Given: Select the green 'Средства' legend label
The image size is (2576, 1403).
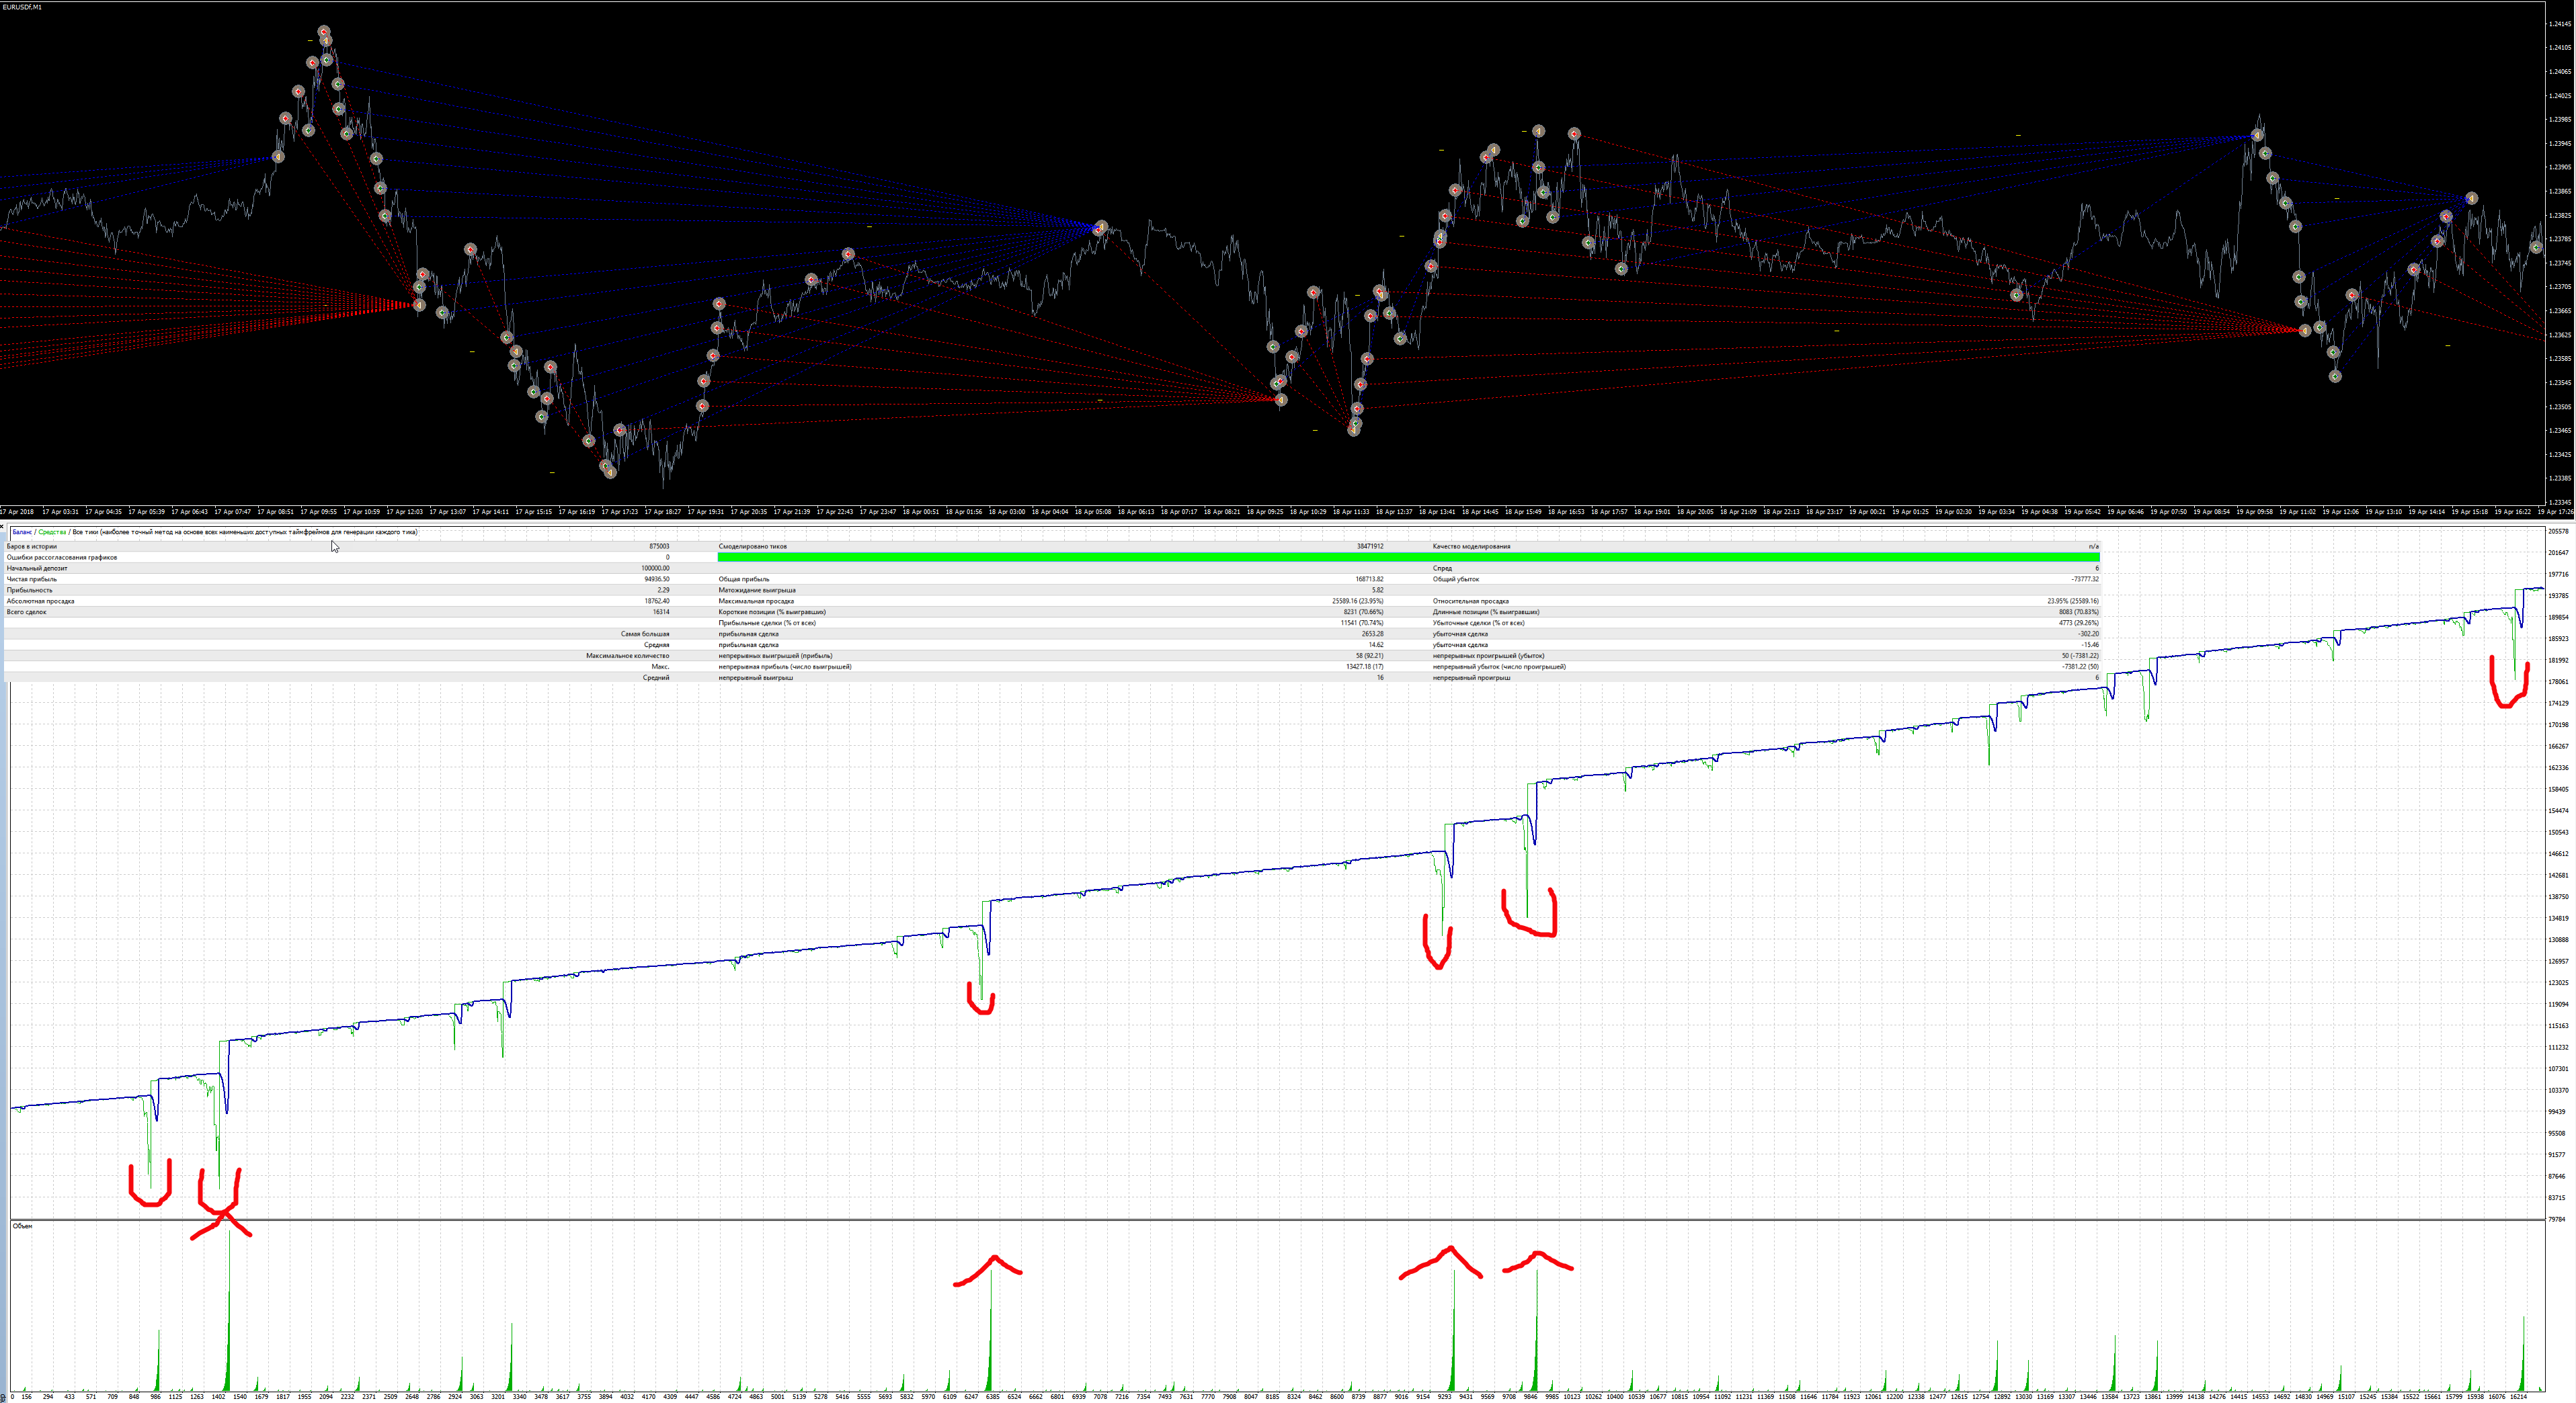Looking at the screenshot, I should [x=52, y=533].
